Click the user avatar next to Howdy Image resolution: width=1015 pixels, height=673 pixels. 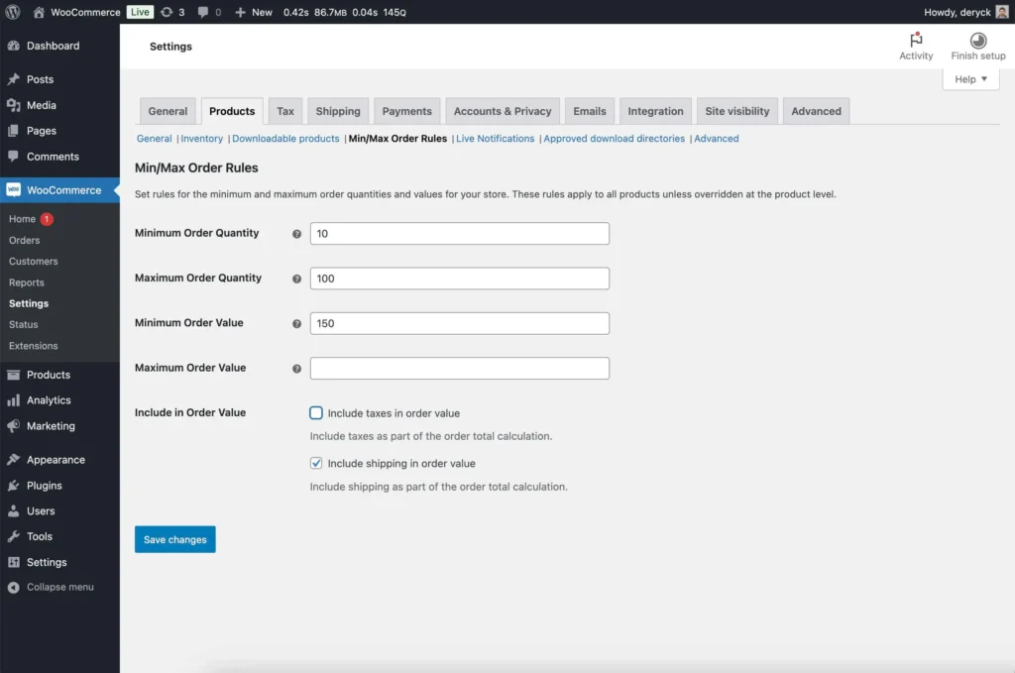[1002, 12]
